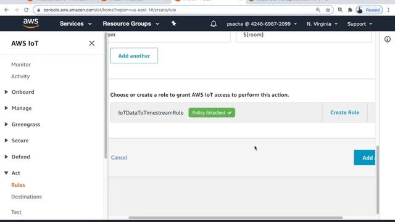This screenshot has height=222, width=395.
Task: Click the browser back arrow
Action: click(7, 10)
